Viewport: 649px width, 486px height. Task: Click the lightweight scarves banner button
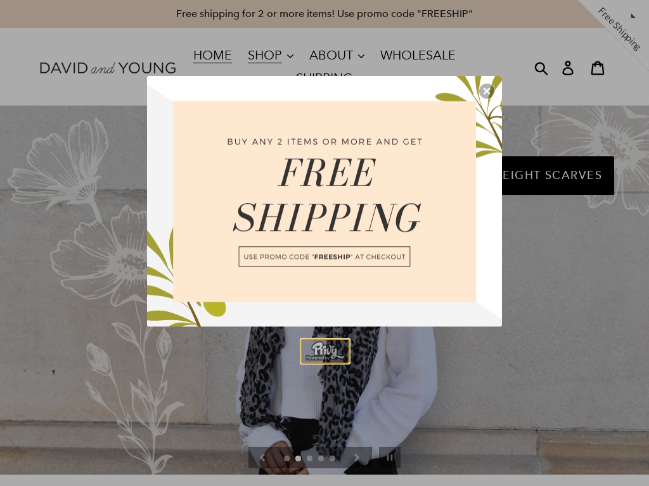point(558,175)
